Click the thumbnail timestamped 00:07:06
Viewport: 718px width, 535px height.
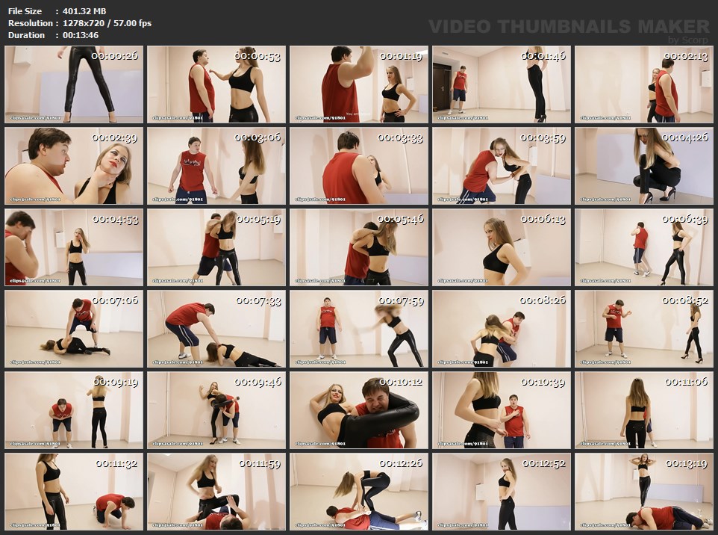click(74, 329)
